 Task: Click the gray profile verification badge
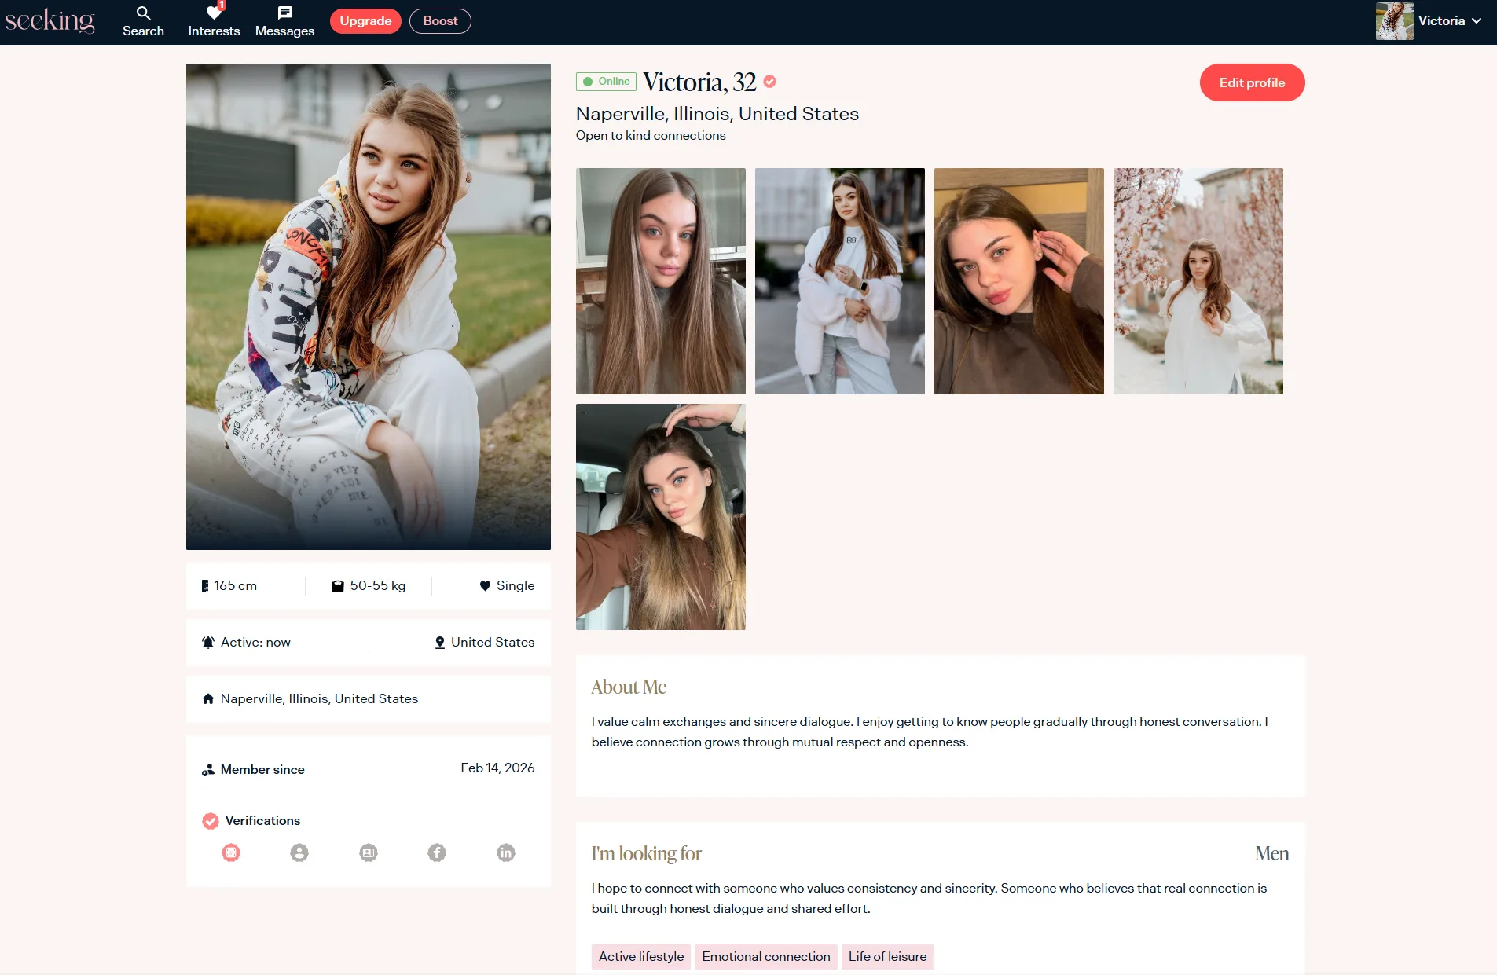click(x=299, y=852)
